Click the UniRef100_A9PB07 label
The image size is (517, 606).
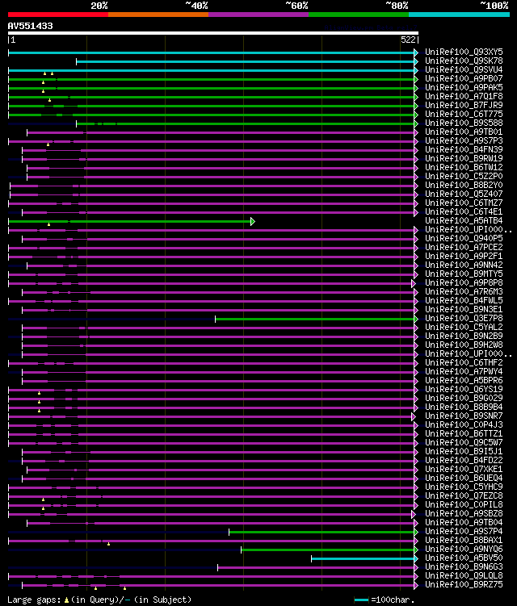[x=464, y=78]
